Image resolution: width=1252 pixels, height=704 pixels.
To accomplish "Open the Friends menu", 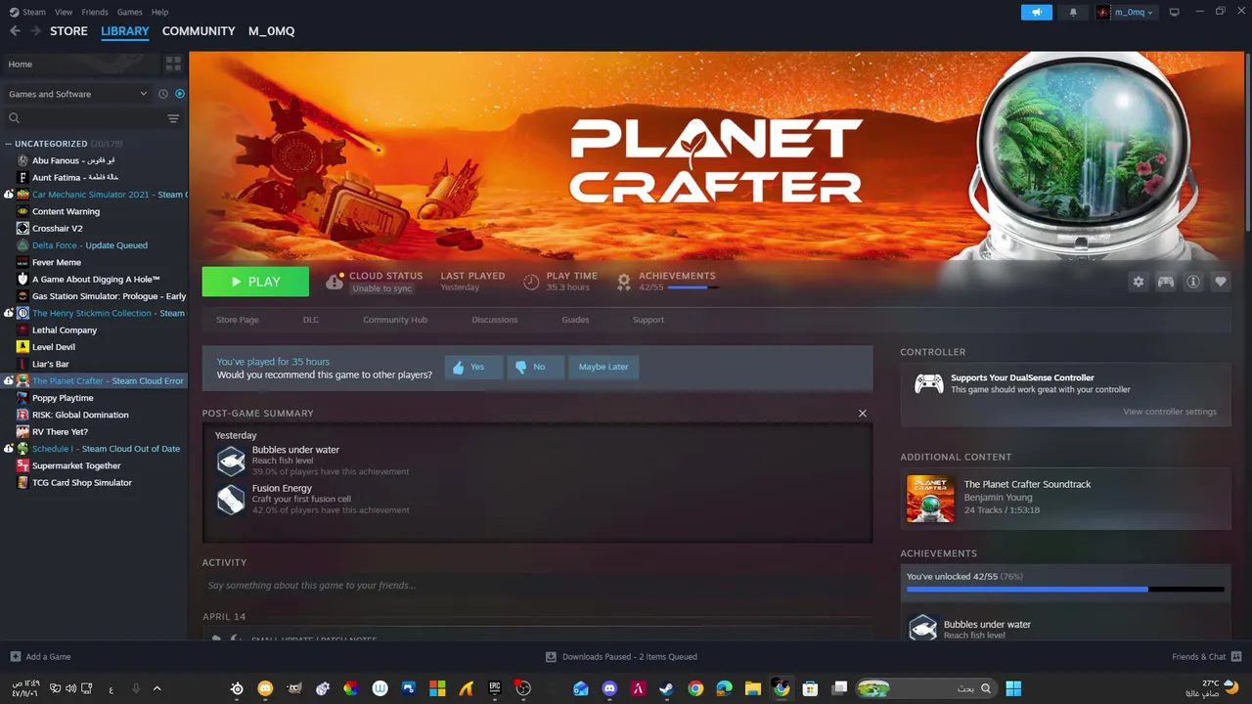I will pos(95,12).
